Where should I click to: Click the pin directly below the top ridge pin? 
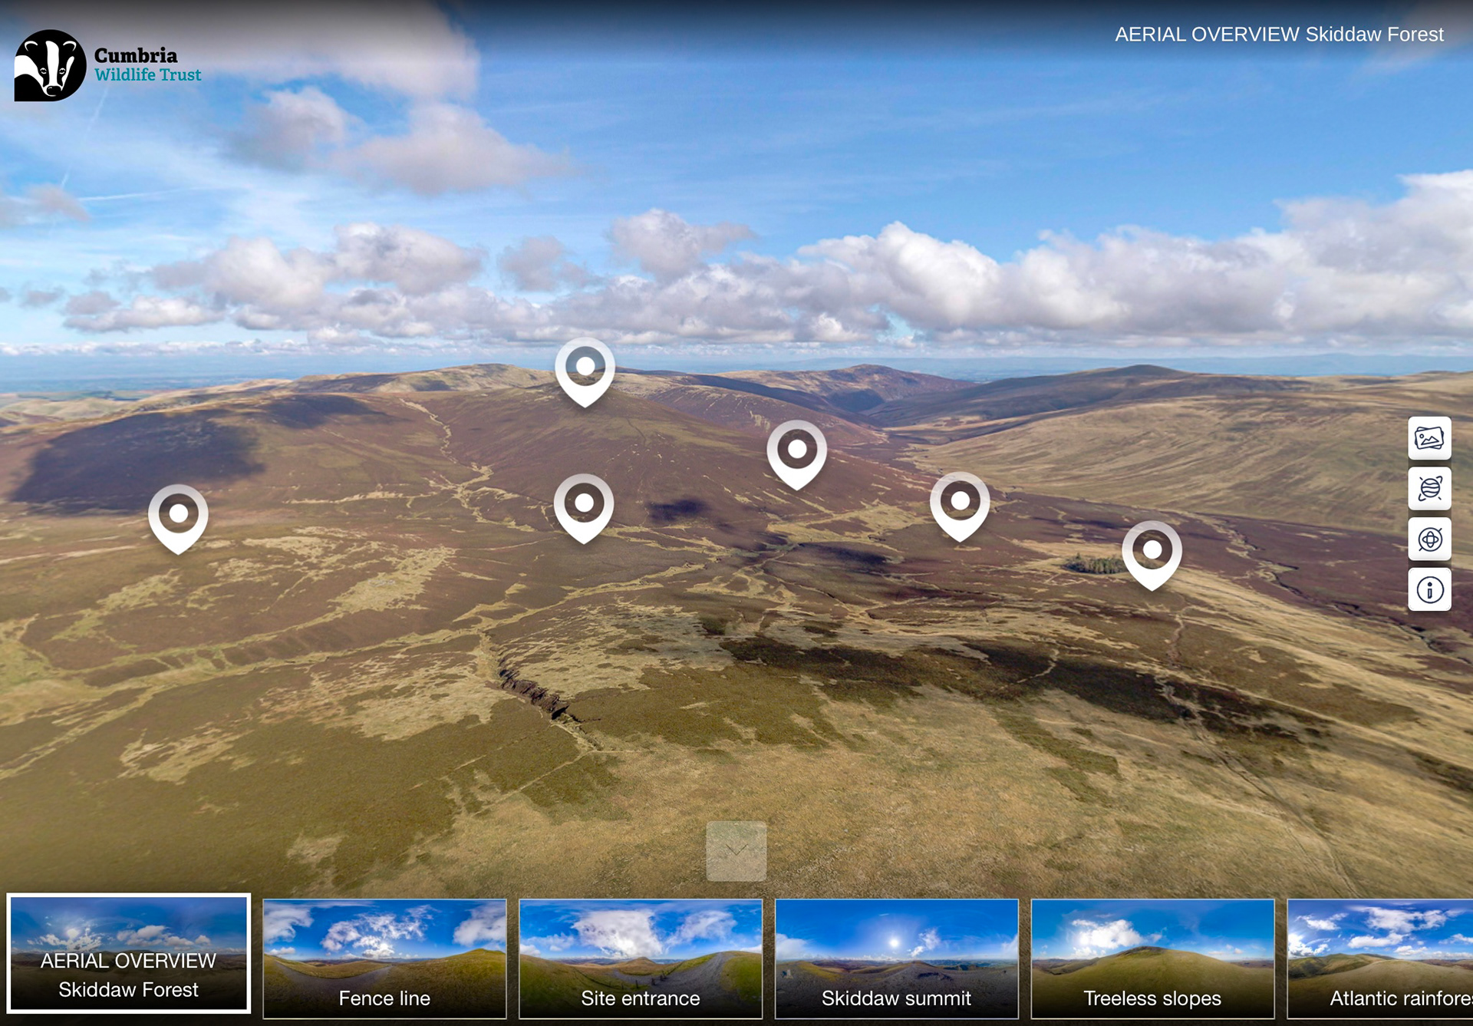click(x=584, y=504)
